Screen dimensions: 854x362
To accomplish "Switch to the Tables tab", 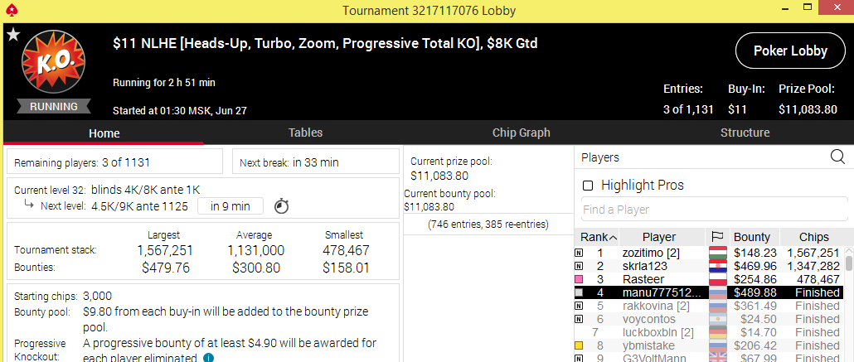I will point(306,133).
